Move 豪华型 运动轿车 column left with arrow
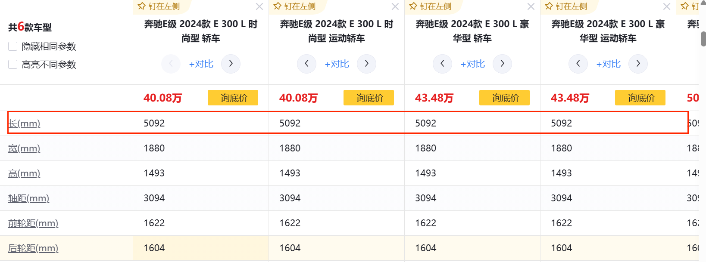The width and height of the screenshot is (706, 262). click(x=578, y=64)
